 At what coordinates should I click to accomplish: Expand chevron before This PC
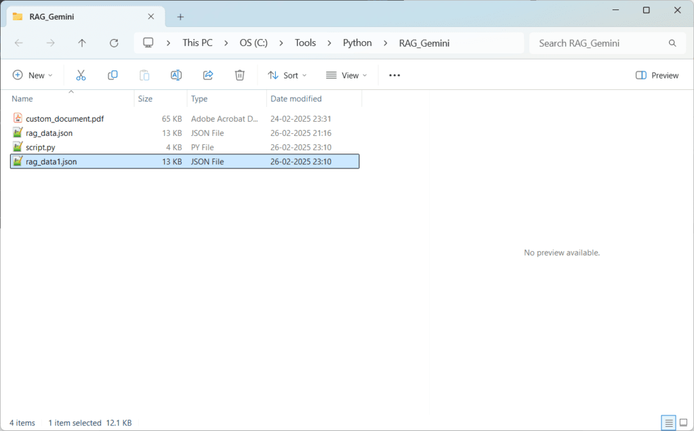pyautogui.click(x=168, y=43)
